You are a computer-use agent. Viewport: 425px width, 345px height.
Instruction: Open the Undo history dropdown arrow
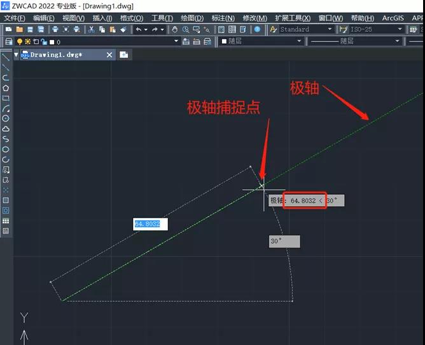(x=146, y=29)
